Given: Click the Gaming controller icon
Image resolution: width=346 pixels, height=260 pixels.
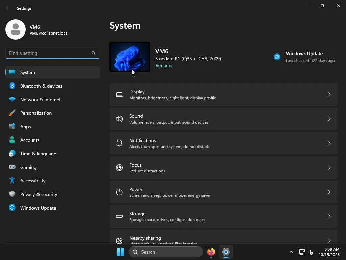Looking at the screenshot, I should (12, 167).
